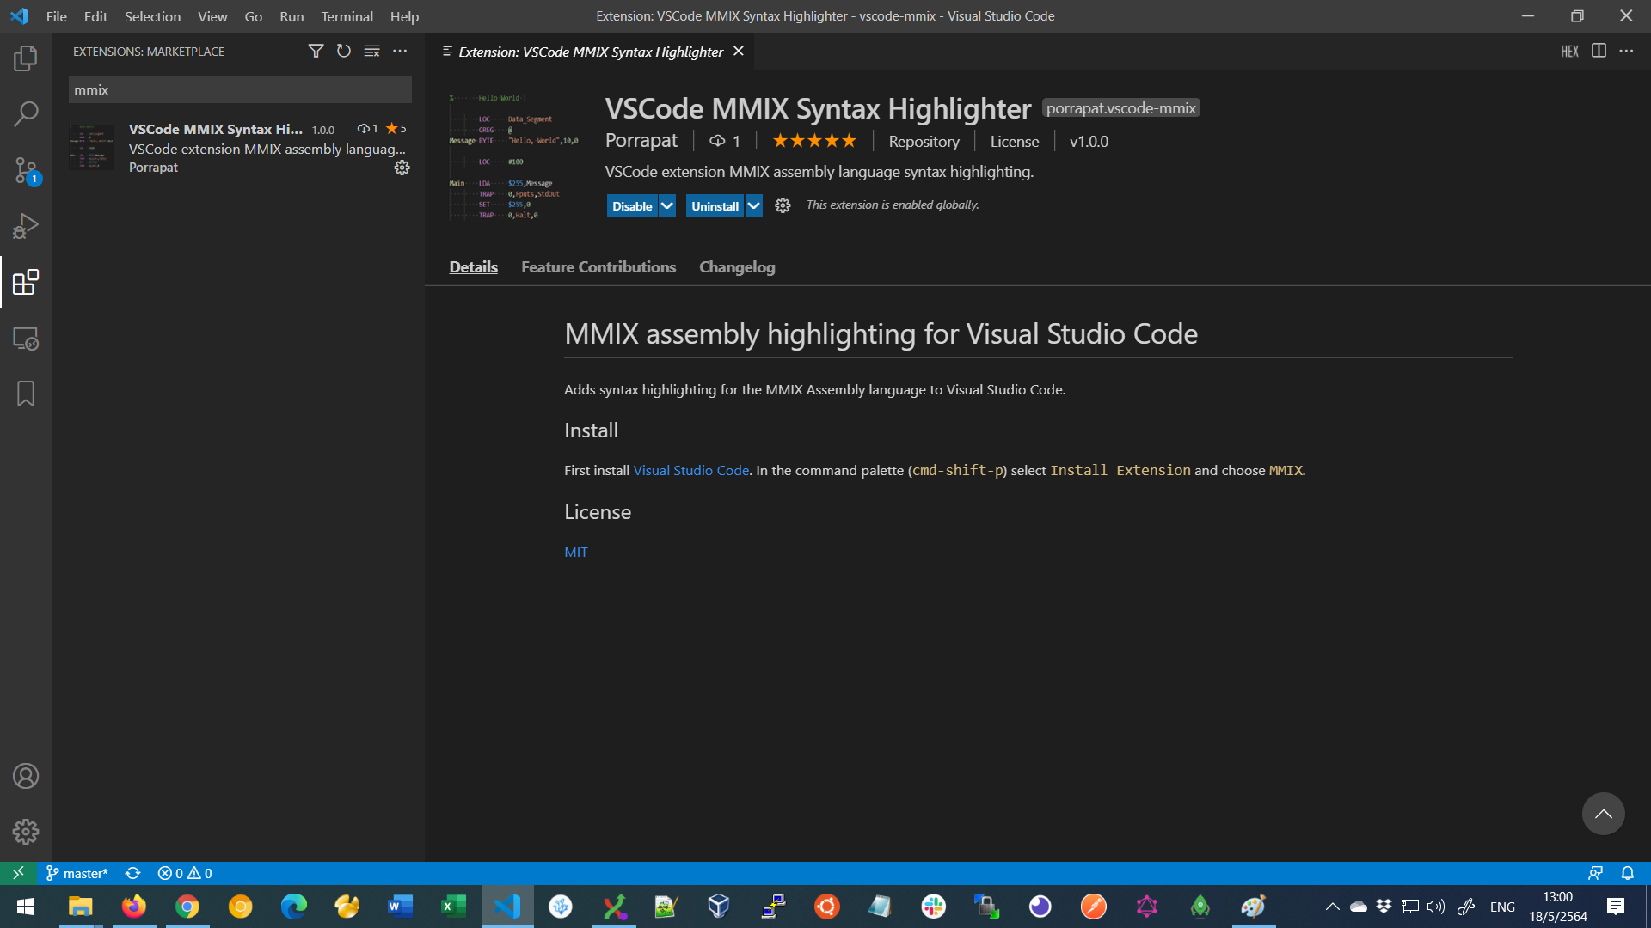Switch to the Feature Contributions tab
1651x928 pixels.
click(598, 267)
